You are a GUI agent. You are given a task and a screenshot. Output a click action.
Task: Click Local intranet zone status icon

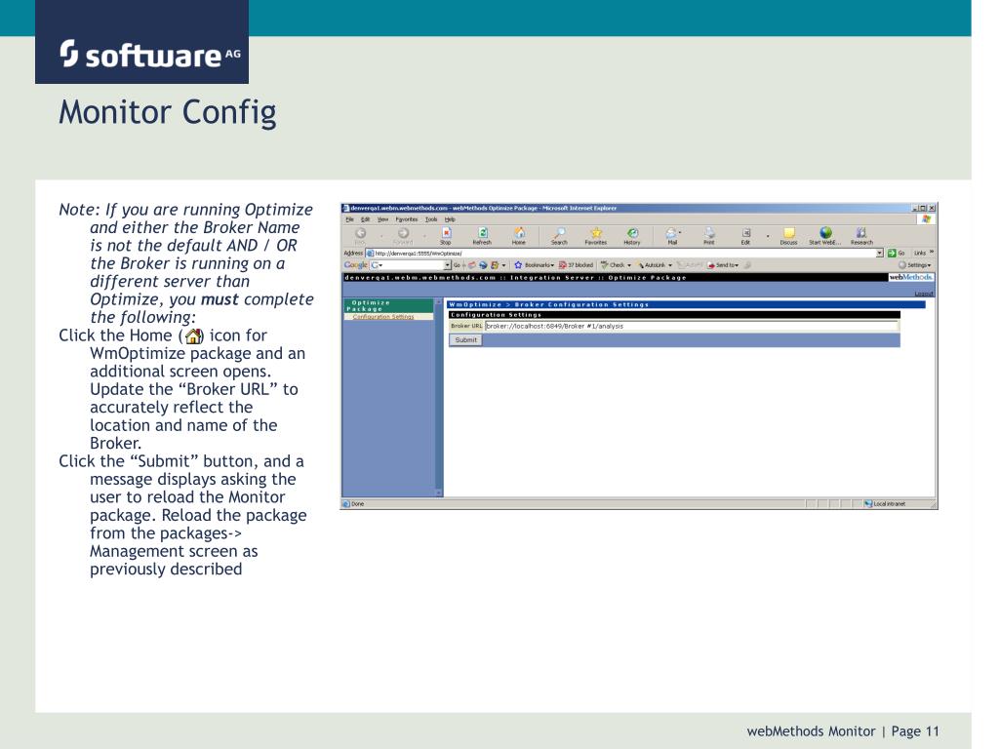[x=867, y=504]
